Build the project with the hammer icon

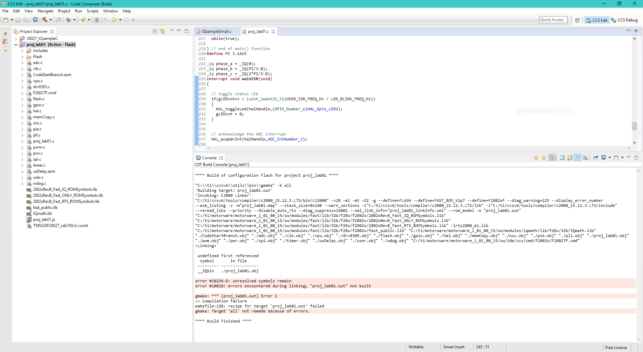click(x=45, y=20)
